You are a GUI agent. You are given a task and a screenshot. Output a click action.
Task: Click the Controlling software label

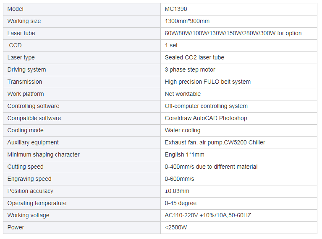pos(33,106)
